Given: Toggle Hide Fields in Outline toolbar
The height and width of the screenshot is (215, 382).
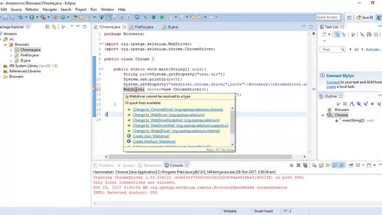Looking at the screenshot, I should [359, 104].
